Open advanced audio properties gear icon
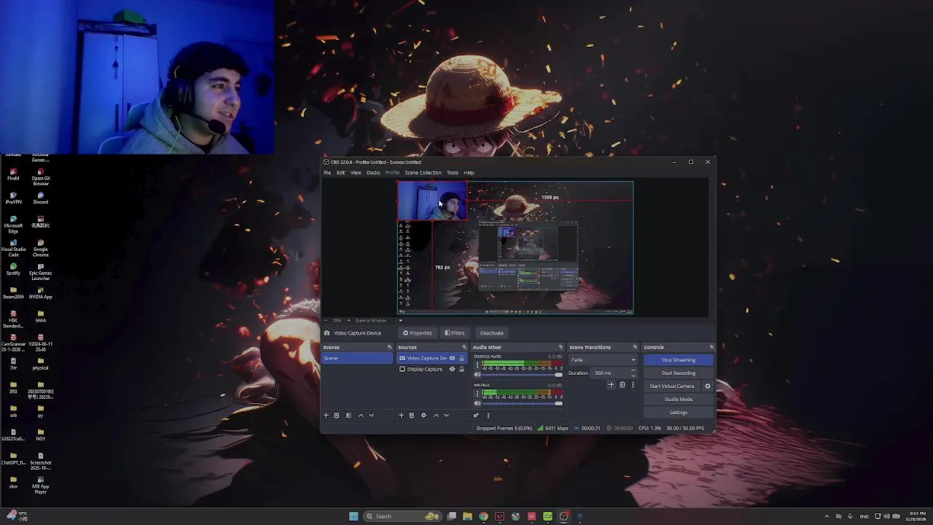This screenshot has width=933, height=525. [x=476, y=415]
